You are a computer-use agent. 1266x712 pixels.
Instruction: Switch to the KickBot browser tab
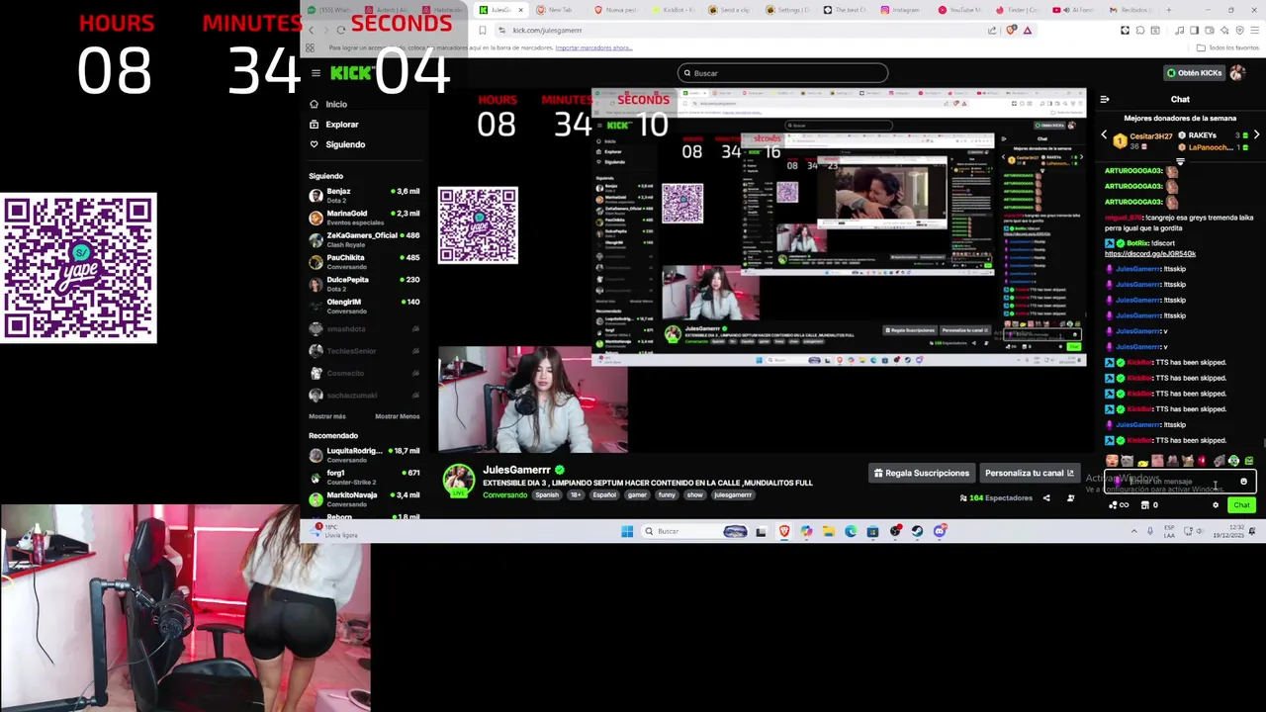(x=675, y=10)
